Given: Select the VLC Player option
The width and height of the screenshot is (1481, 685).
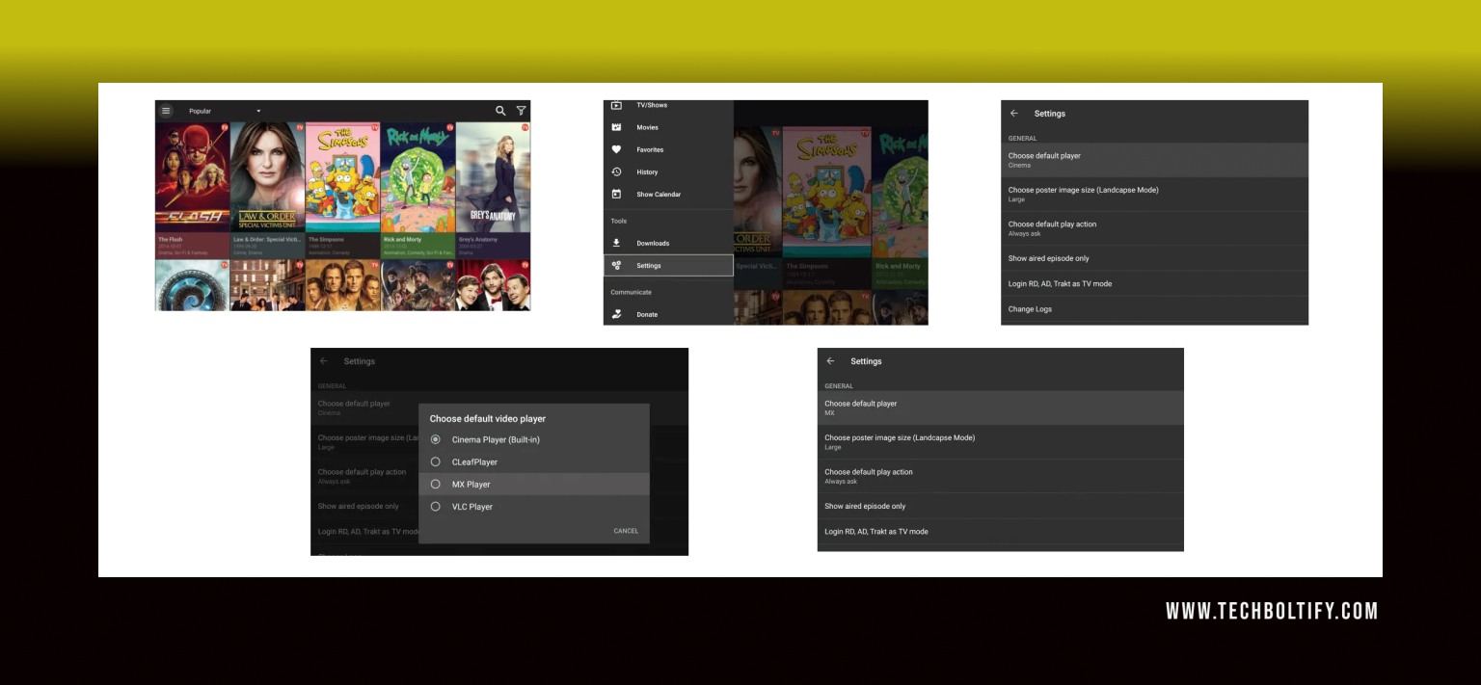Looking at the screenshot, I should (x=435, y=507).
